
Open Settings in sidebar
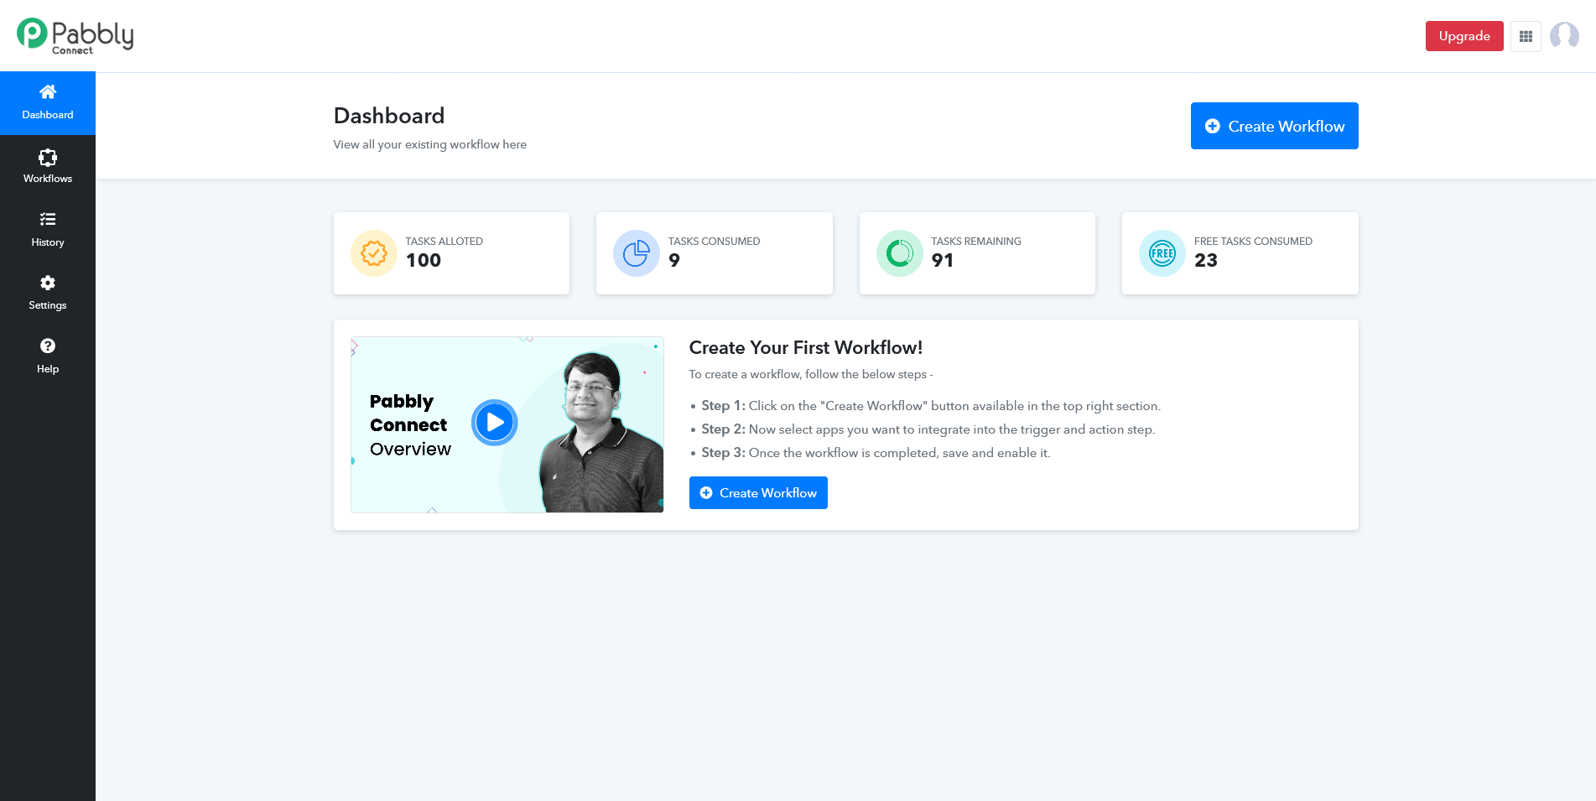48,294
